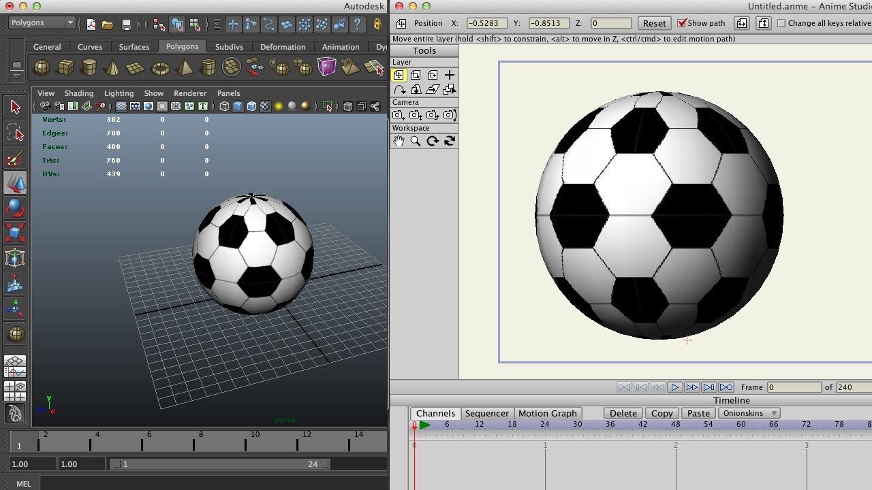Select the Translate Layer tool in Anime Studio
The width and height of the screenshot is (872, 490).
point(399,75)
